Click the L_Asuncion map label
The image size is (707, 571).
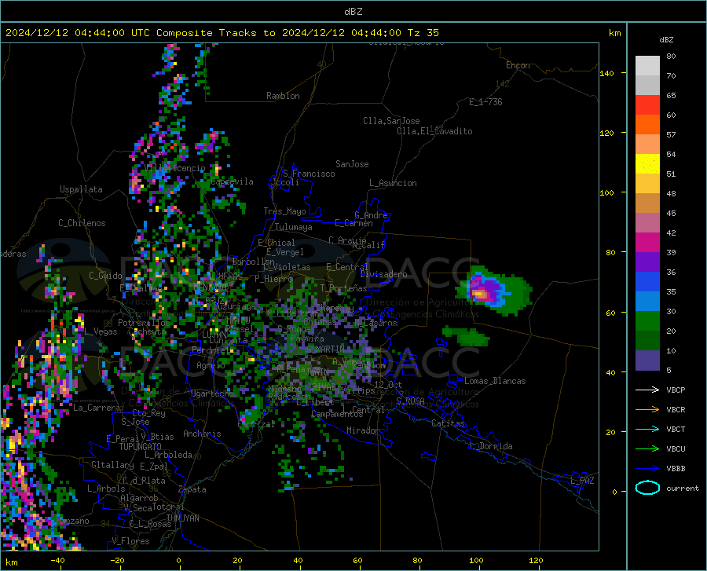click(x=393, y=183)
